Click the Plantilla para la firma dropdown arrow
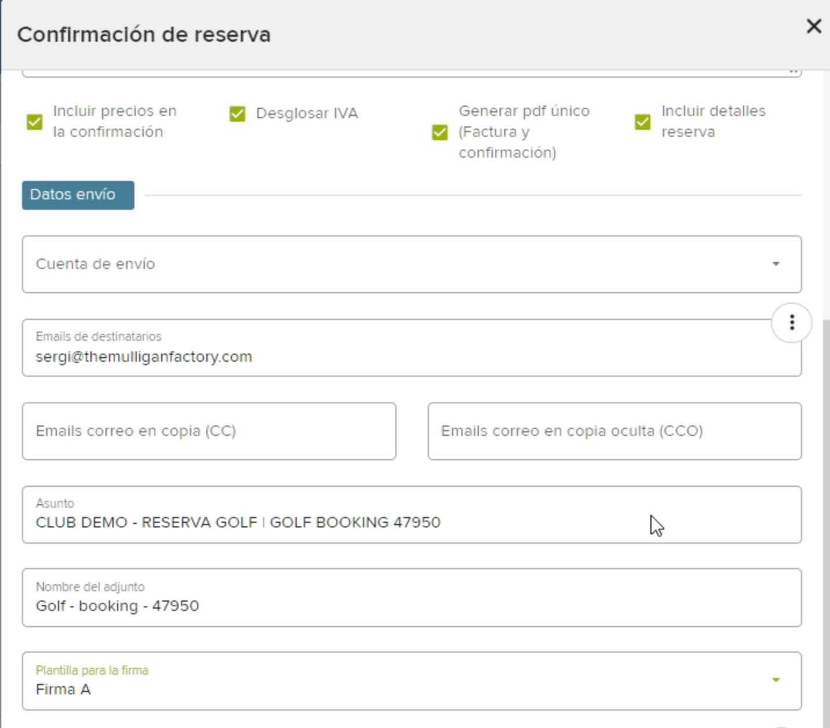The image size is (830, 728). coord(776,678)
